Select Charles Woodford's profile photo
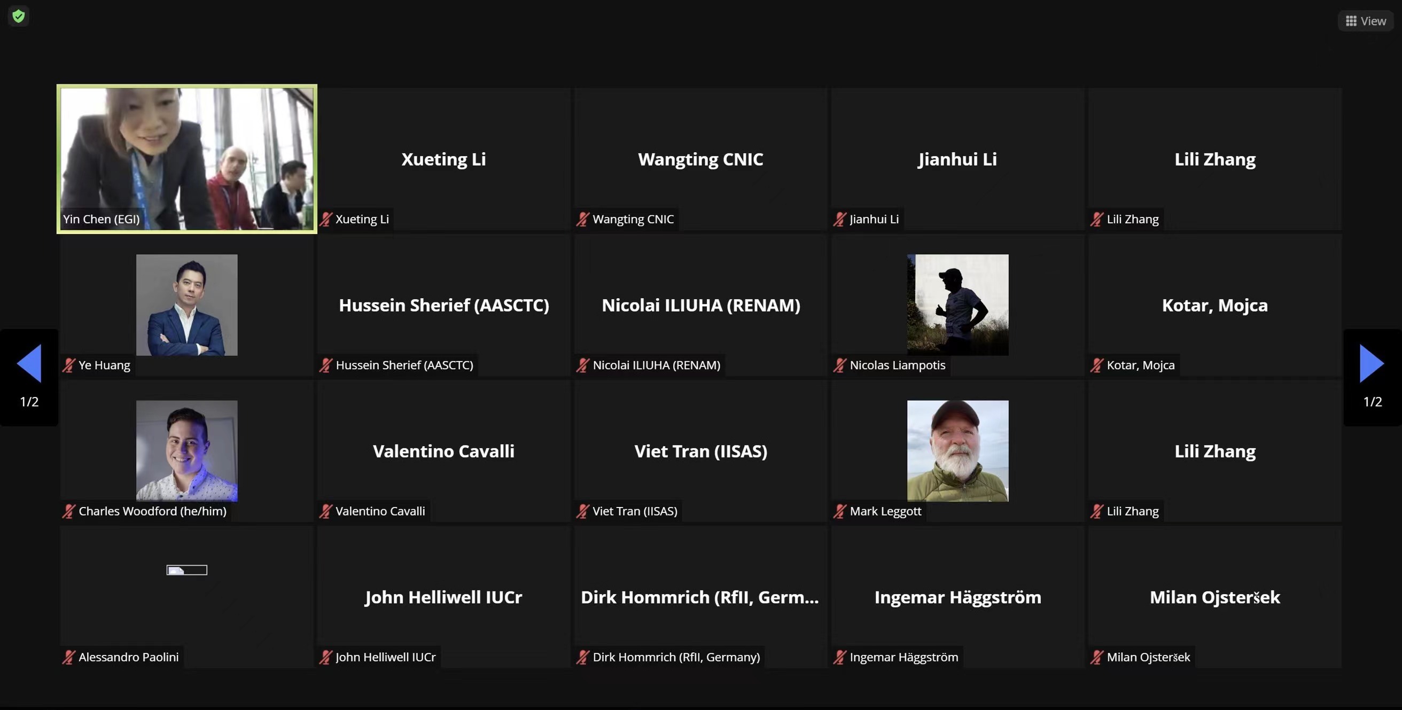The height and width of the screenshot is (710, 1402). (x=186, y=450)
